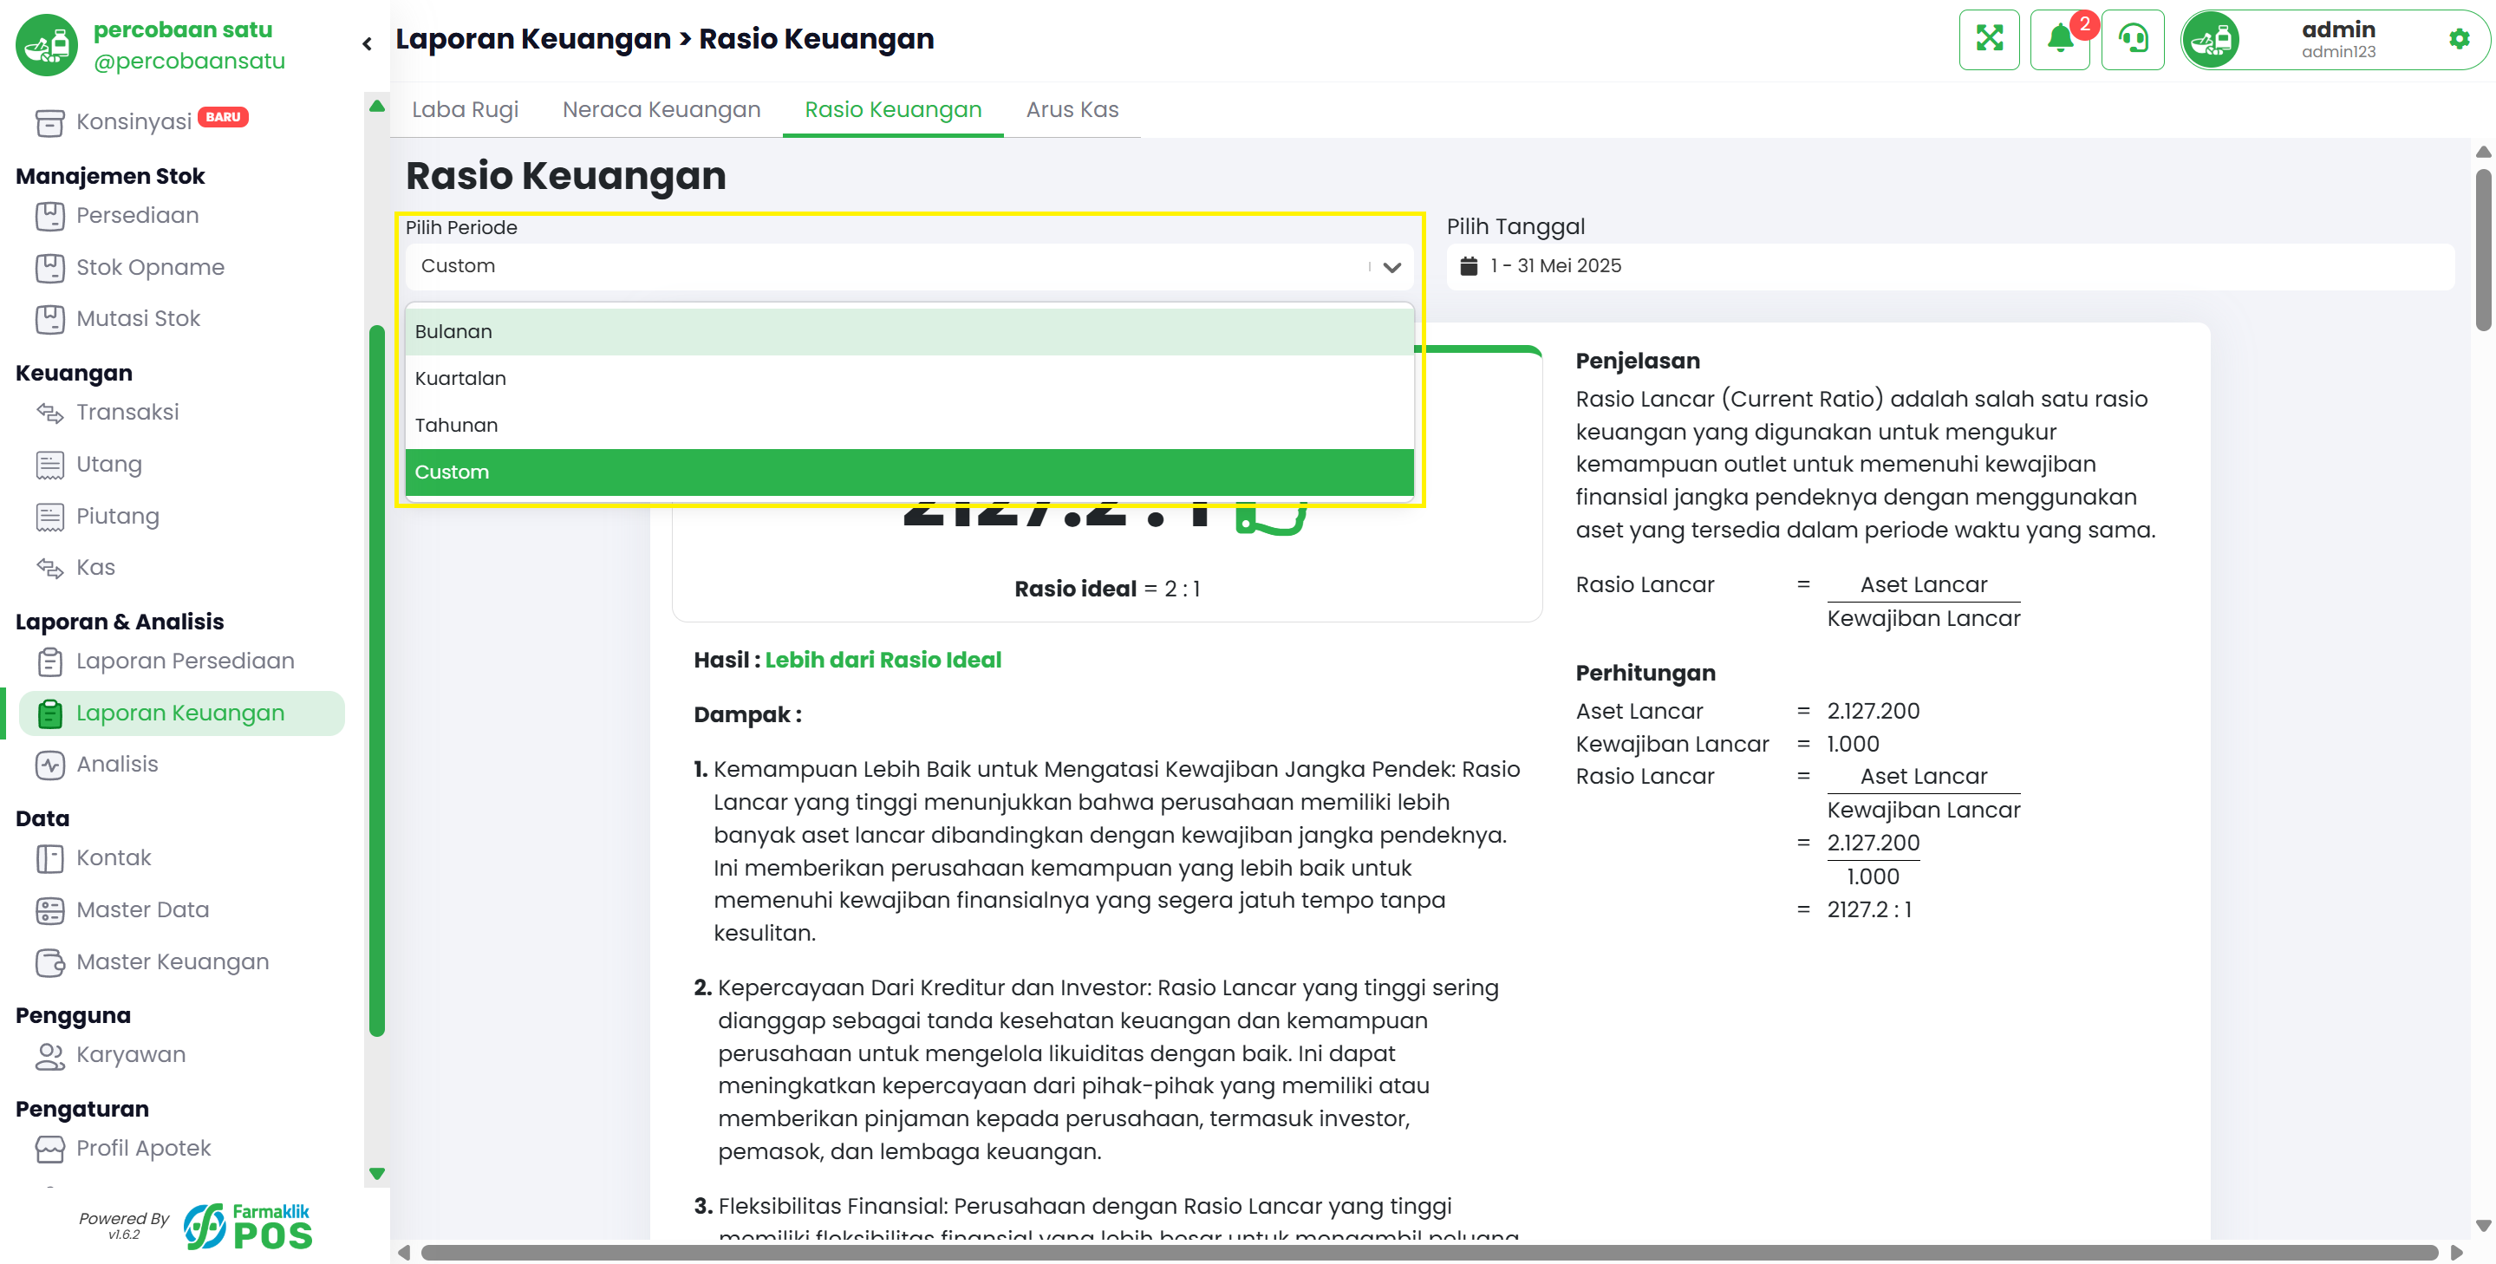Click the Master Data icon
Screen dimensions: 2496x1264
tap(49, 910)
